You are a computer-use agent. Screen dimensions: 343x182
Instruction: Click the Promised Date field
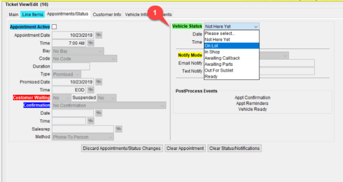[73, 82]
